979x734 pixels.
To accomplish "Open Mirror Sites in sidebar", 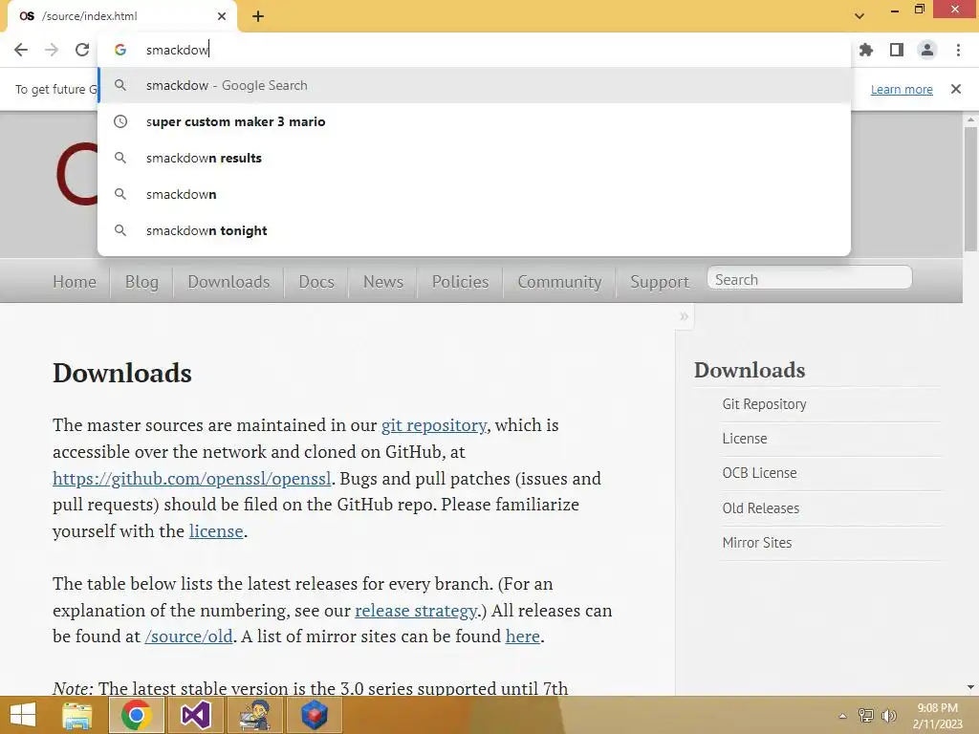I will tap(757, 543).
